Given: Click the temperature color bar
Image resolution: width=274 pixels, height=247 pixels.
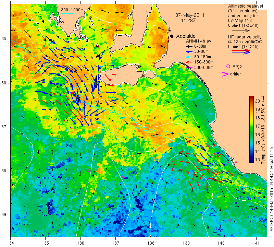Looking at the screenshot, I should pos(251,129).
